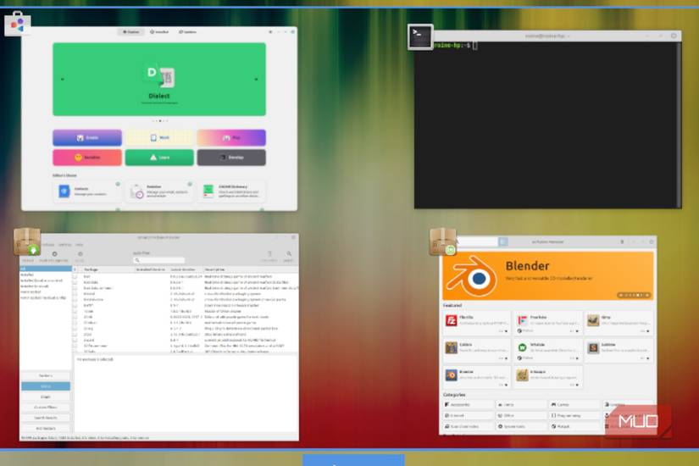The width and height of the screenshot is (699, 466).
Task: Open GNOME Software's hamburger menu
Action: pos(270,32)
